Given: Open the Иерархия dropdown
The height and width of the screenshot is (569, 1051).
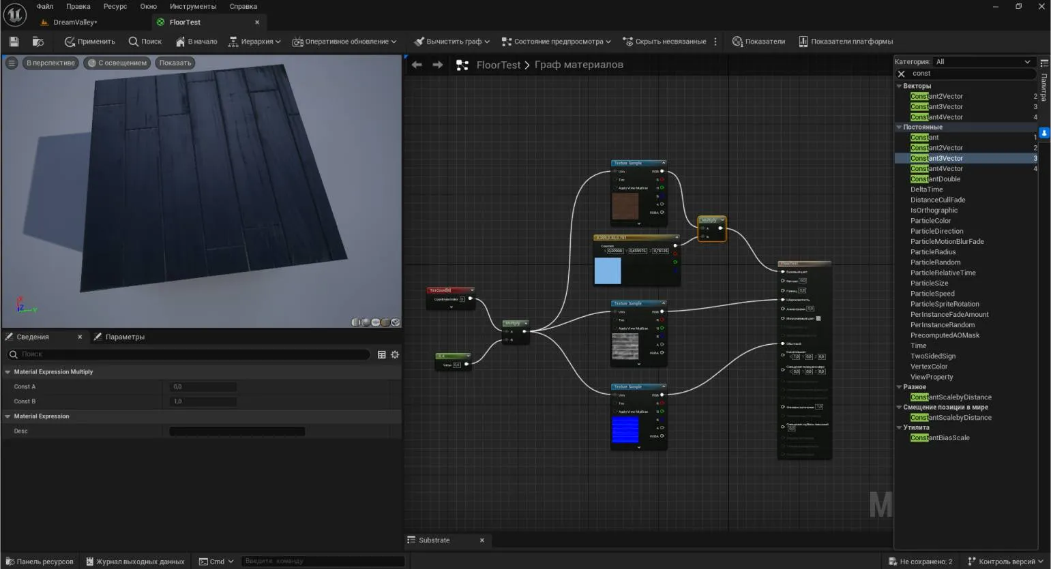Looking at the screenshot, I should (x=254, y=42).
